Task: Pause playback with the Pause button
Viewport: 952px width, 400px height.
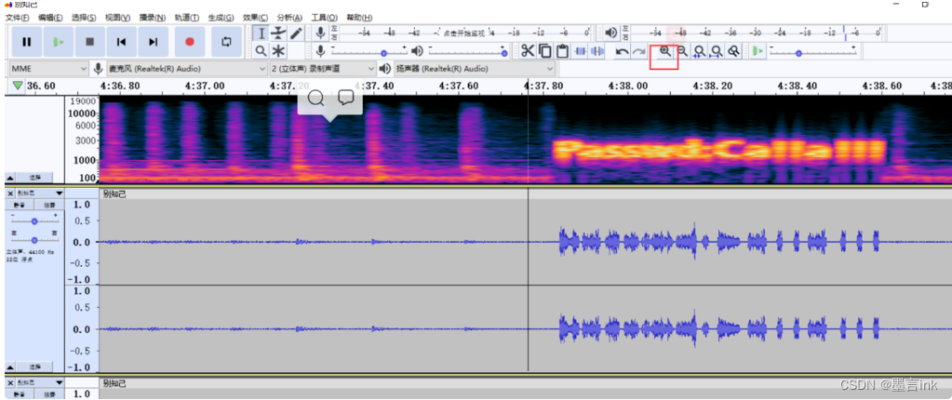Action: point(27,42)
